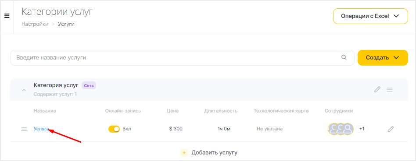Screen dimensions: 416x161
Task: Click the Категории услуг page heading
Action: 57,12
